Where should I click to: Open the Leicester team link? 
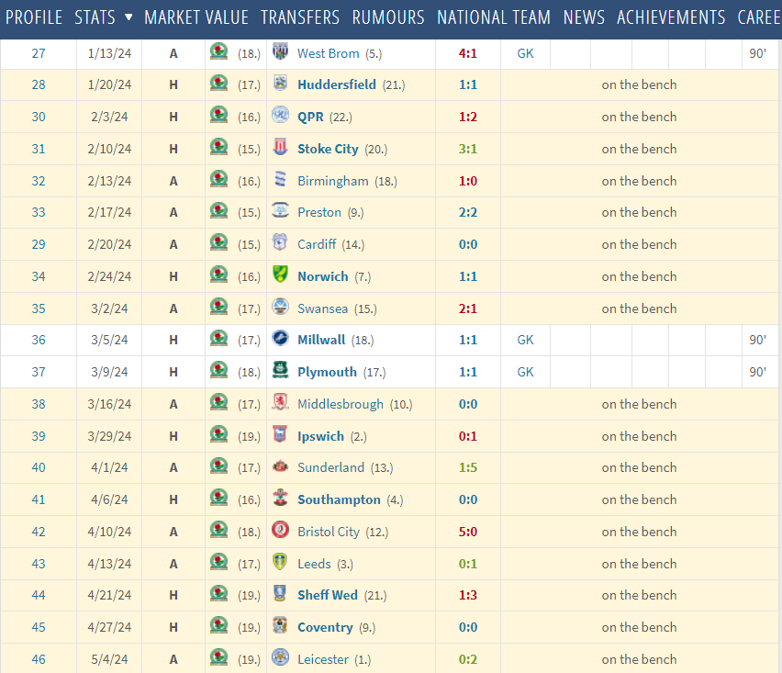pyautogui.click(x=323, y=659)
